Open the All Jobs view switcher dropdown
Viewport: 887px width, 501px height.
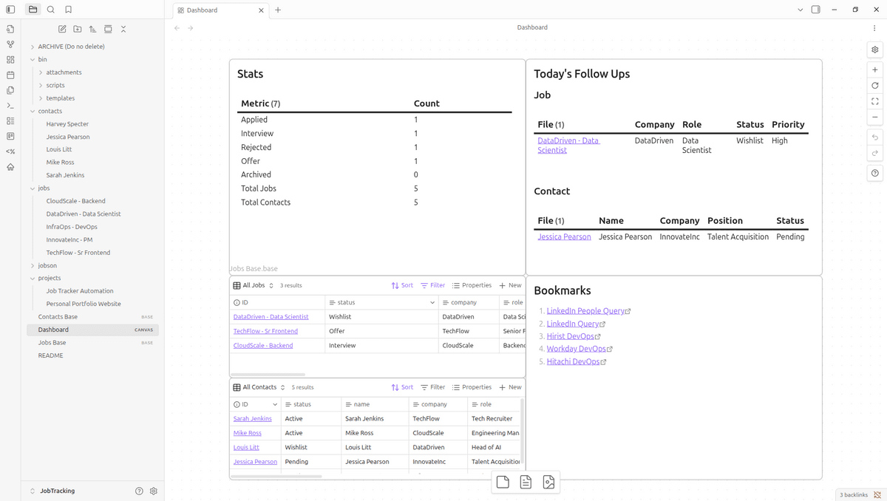(254, 285)
